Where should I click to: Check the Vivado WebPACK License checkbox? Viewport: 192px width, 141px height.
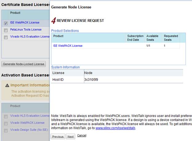click(6, 123)
